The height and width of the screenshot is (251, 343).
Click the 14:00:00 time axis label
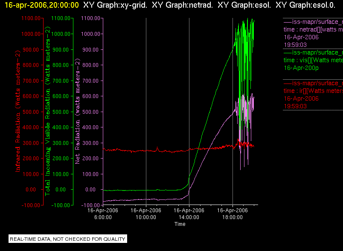[x=189, y=217]
